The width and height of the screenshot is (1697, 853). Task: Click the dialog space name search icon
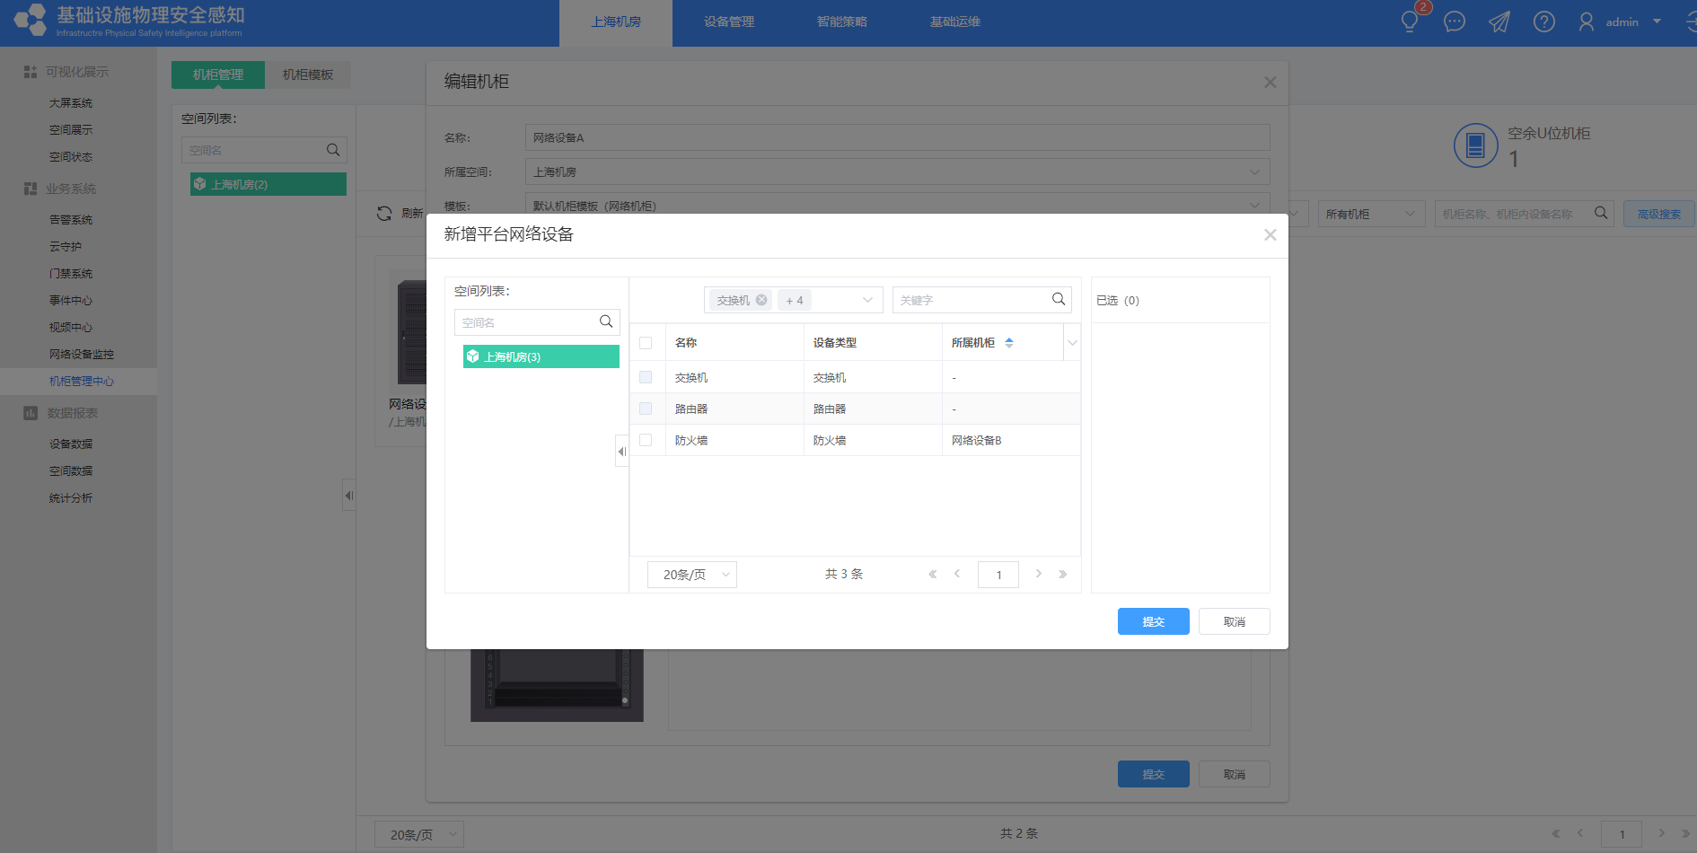point(606,321)
